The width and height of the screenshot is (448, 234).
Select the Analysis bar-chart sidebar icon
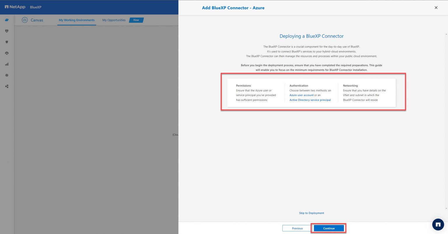click(7, 64)
